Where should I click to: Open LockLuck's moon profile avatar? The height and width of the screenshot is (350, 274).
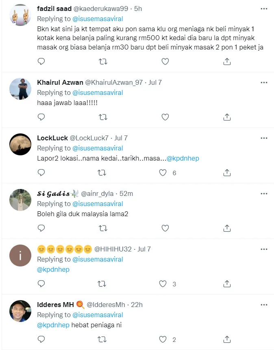coord(20,144)
